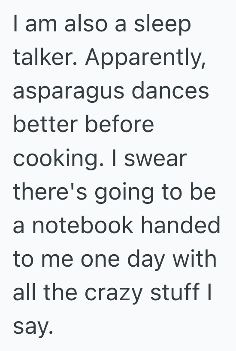
Task: Click on the word "stuff"
Action: [x=175, y=292]
